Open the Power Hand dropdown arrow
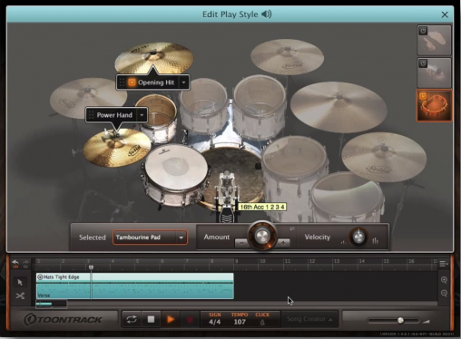 tap(142, 115)
